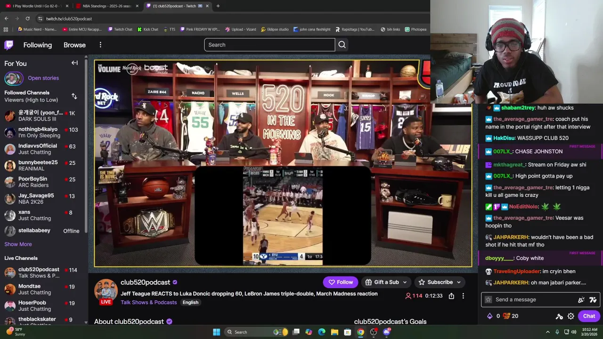Open xans channel in sidebar
Viewport: 603px width, 339px height.
43,215
